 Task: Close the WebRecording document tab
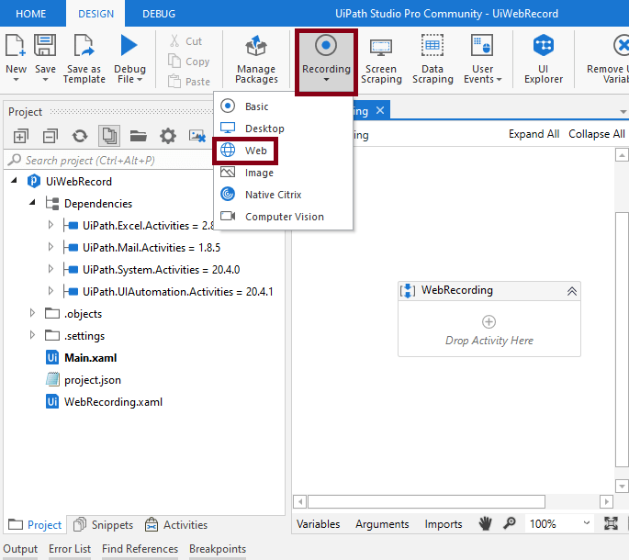(x=380, y=110)
